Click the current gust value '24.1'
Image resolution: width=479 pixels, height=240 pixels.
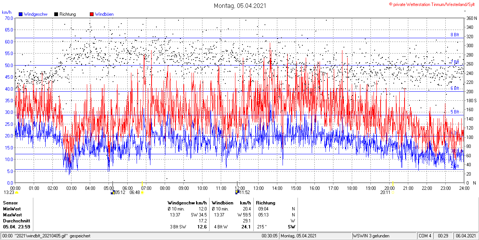click(x=246, y=227)
